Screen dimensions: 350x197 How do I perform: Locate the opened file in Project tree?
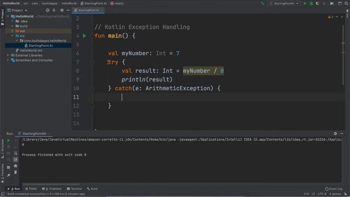coord(48,10)
